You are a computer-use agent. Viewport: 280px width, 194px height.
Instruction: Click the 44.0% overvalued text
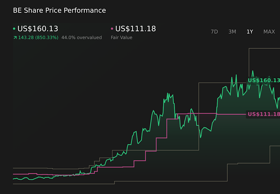(81, 38)
